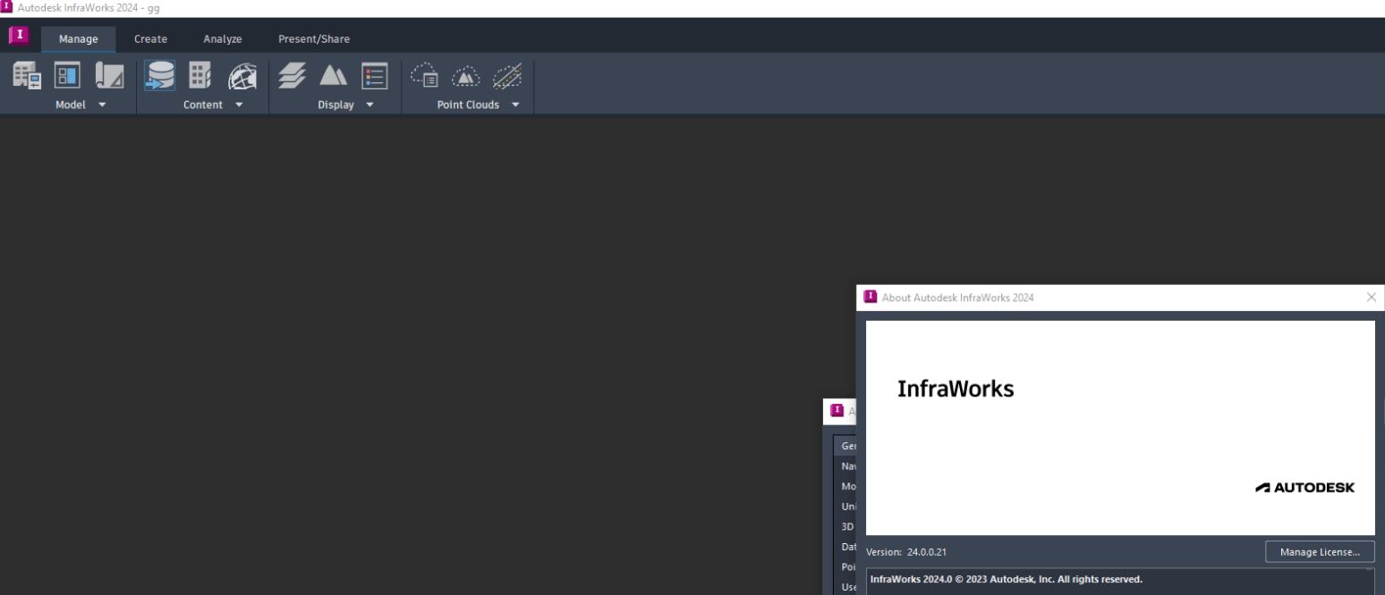Open Model Explorer icon in Model group
The height and width of the screenshot is (595, 1385).
26,77
